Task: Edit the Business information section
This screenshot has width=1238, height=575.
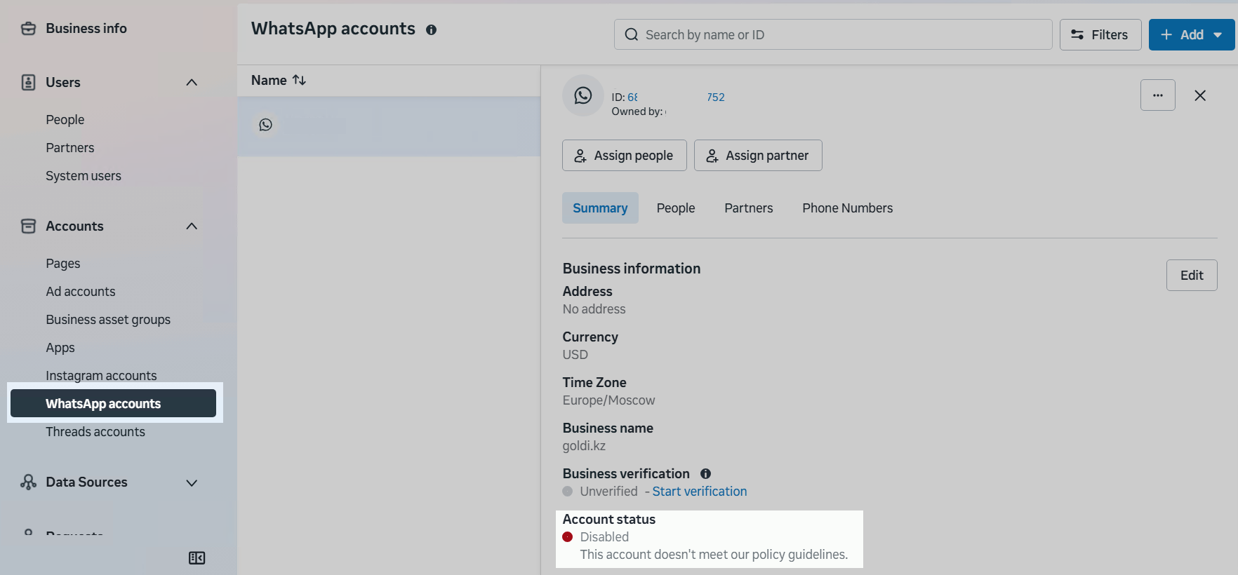Action: (x=1191, y=276)
